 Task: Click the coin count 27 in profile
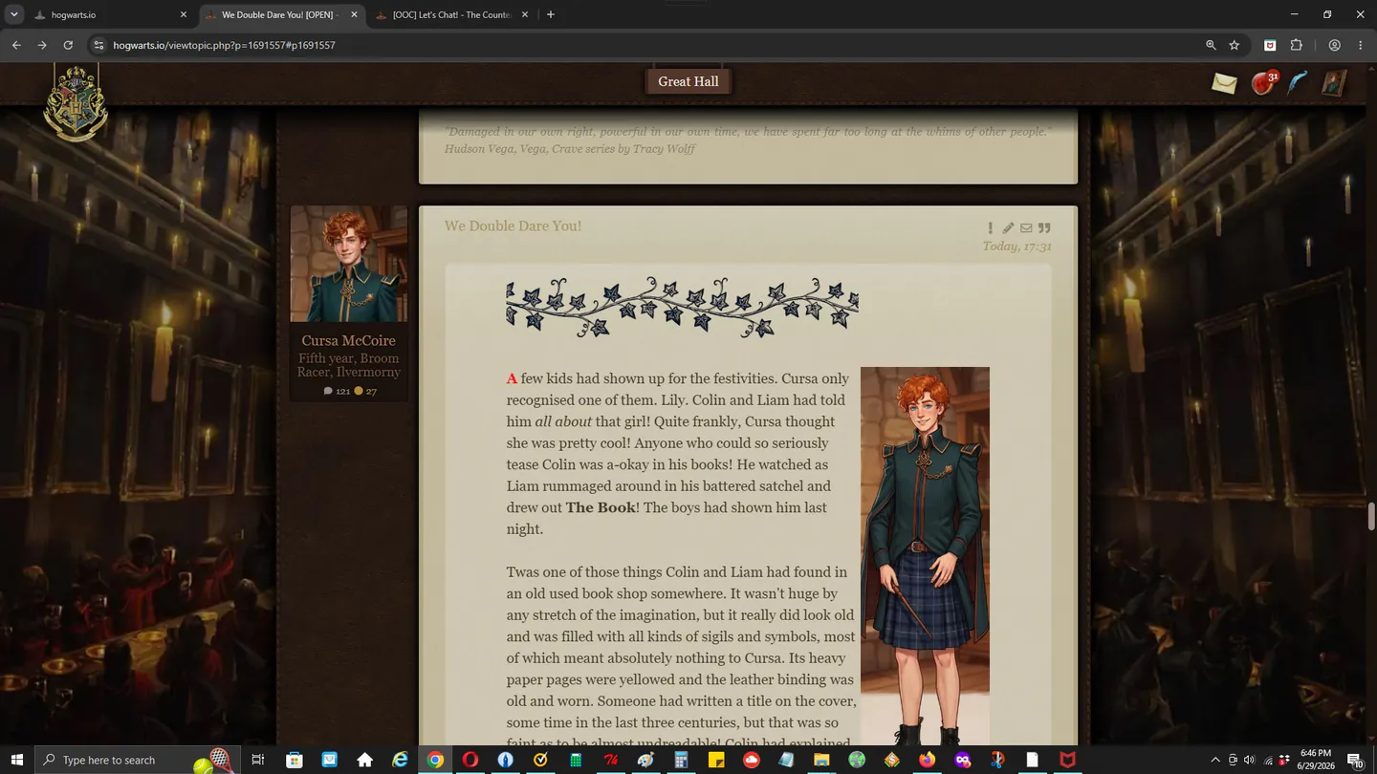point(365,391)
